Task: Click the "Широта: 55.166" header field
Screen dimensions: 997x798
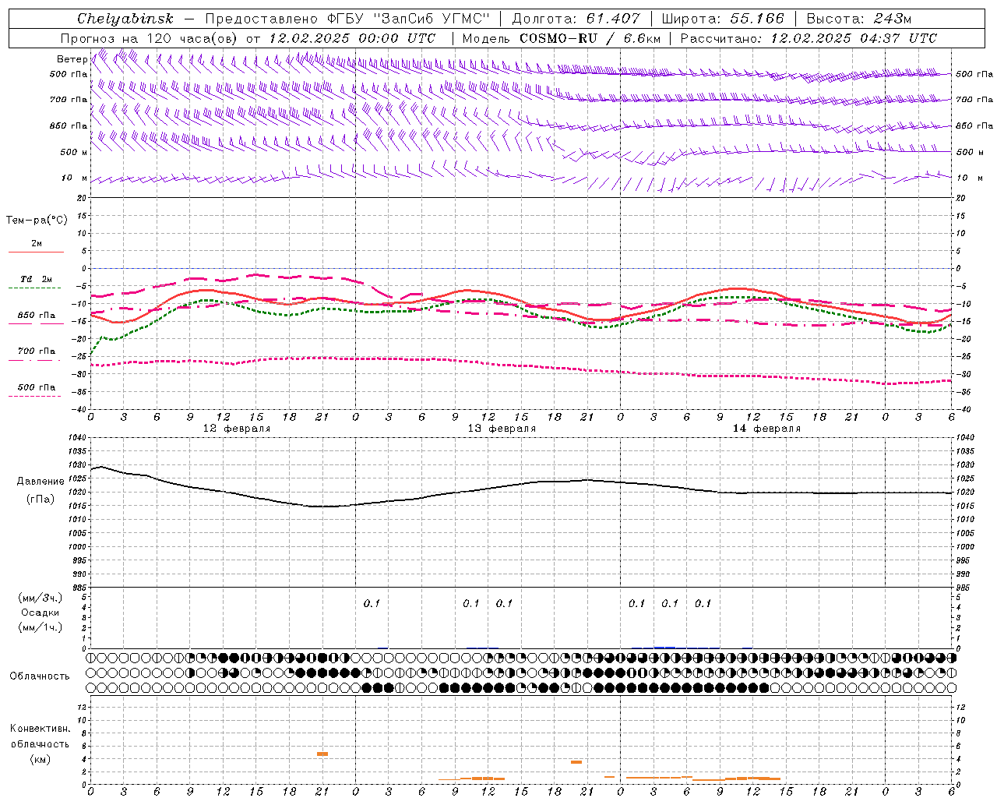Action: (x=723, y=19)
